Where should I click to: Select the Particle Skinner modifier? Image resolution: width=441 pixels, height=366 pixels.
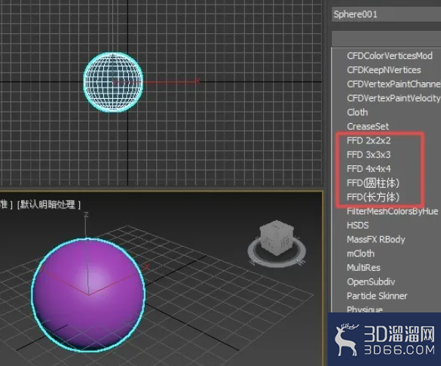pyautogui.click(x=377, y=296)
